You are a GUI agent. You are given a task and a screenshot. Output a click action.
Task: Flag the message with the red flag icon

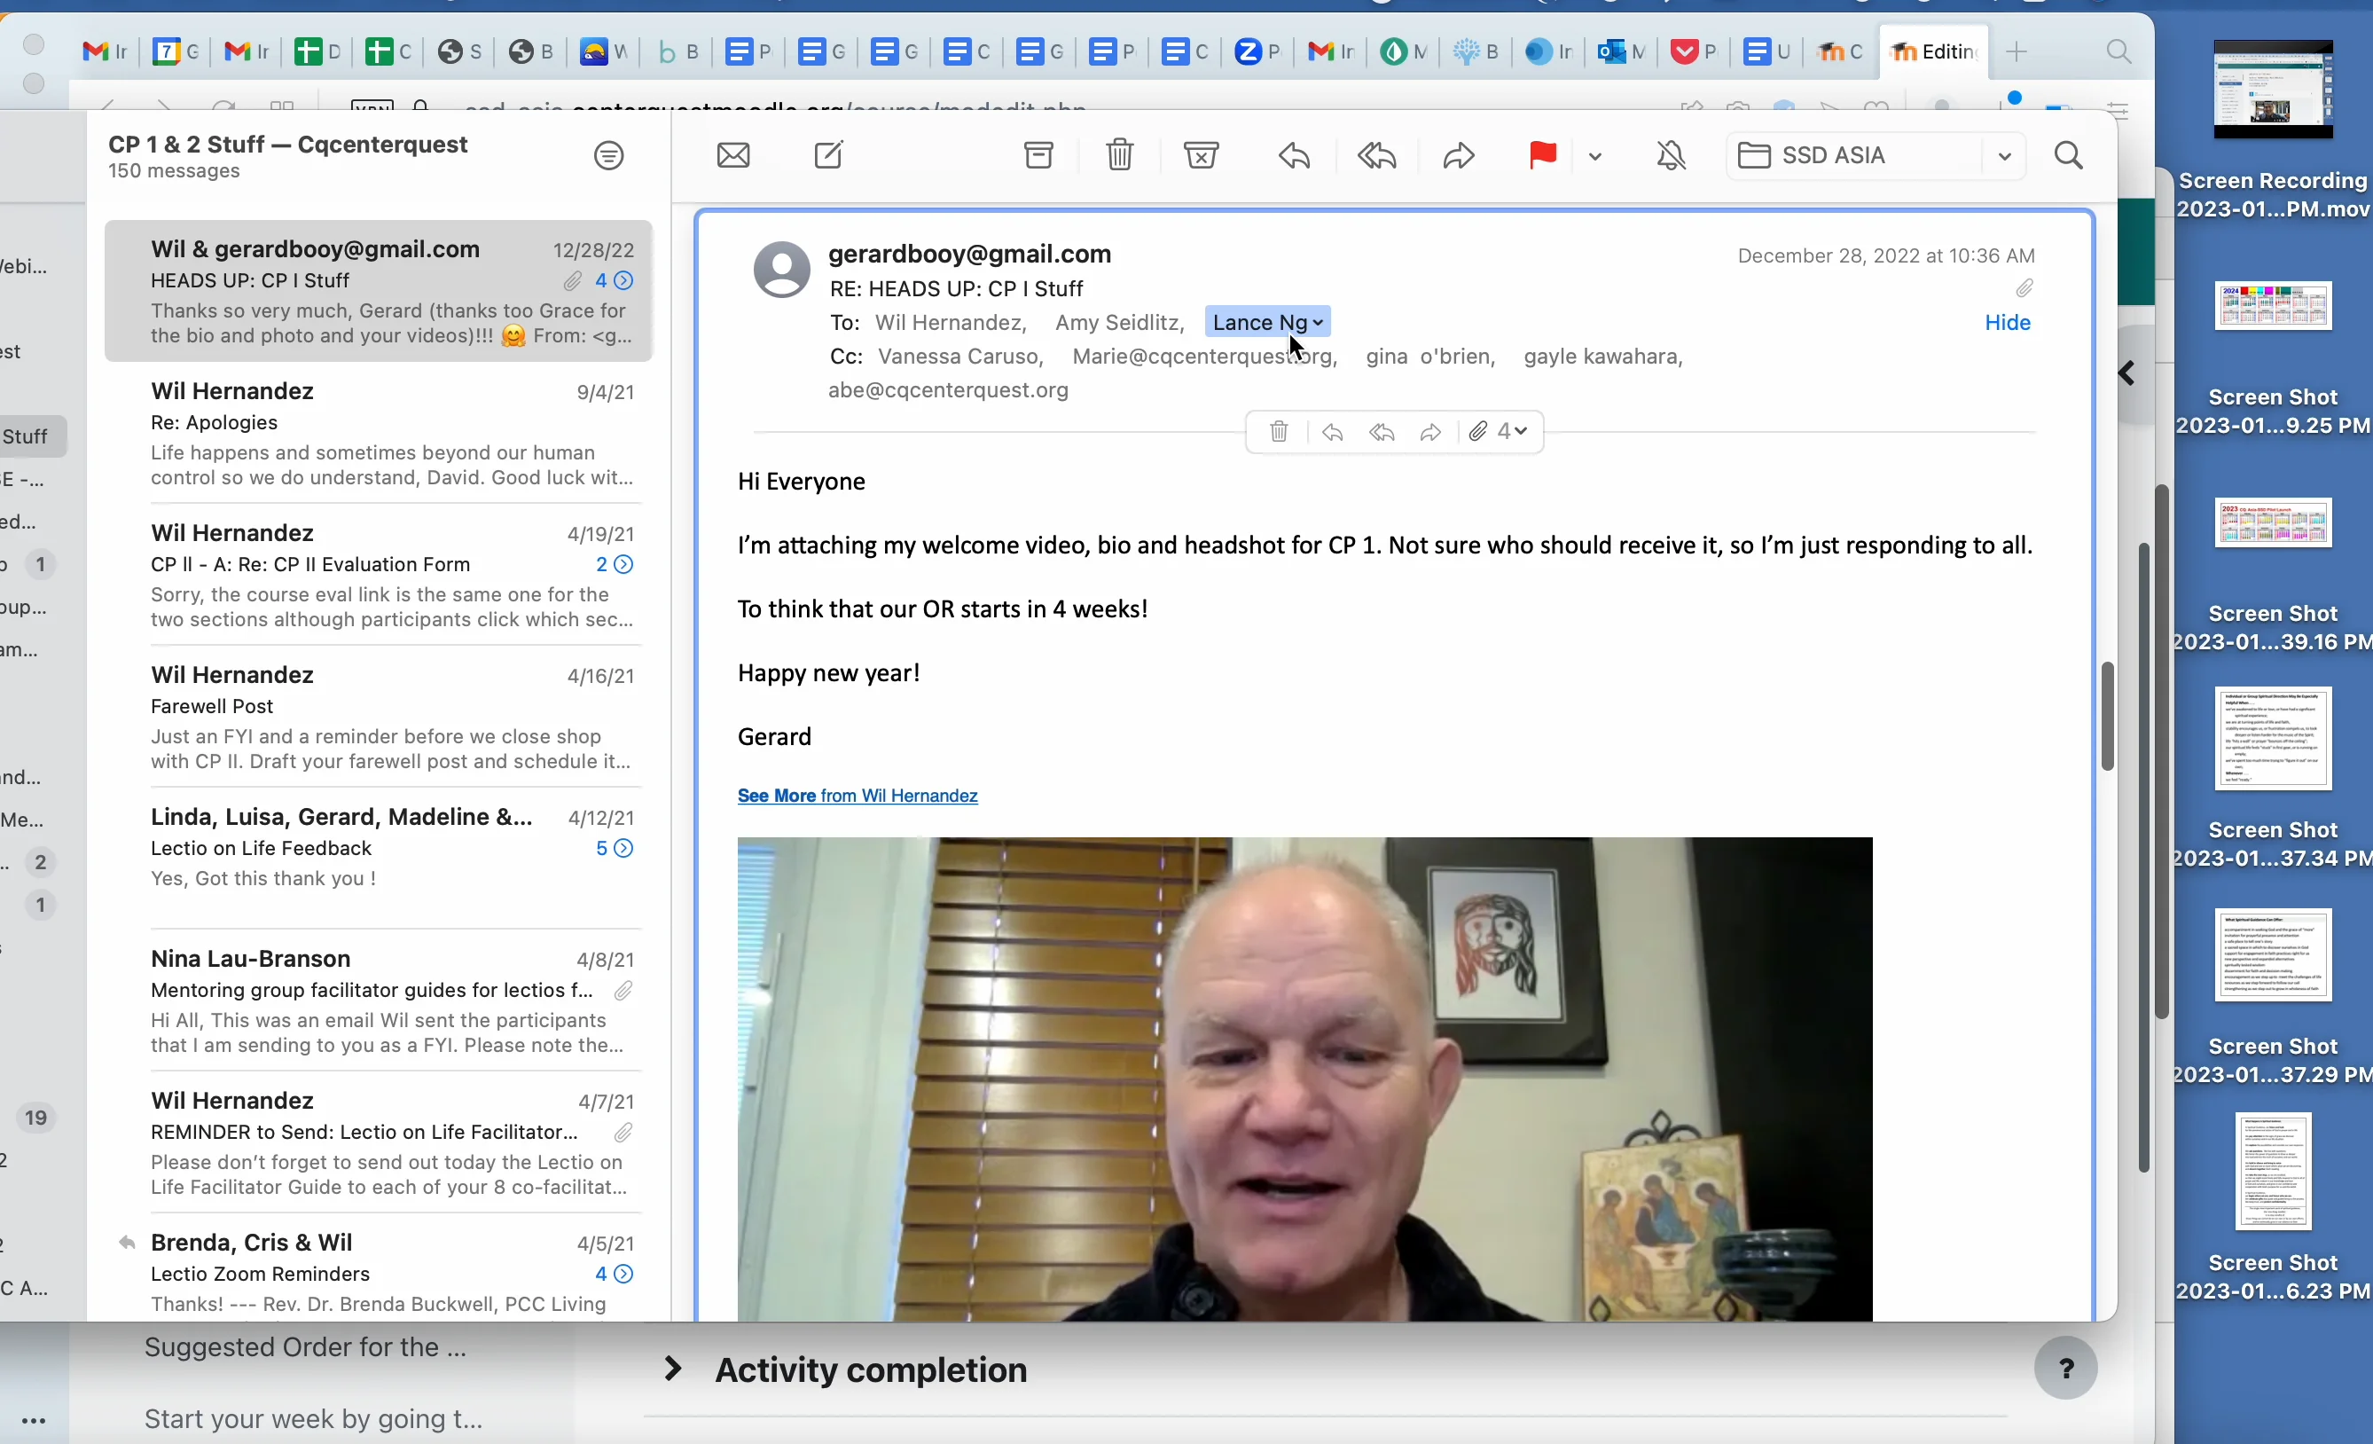click(x=1542, y=155)
